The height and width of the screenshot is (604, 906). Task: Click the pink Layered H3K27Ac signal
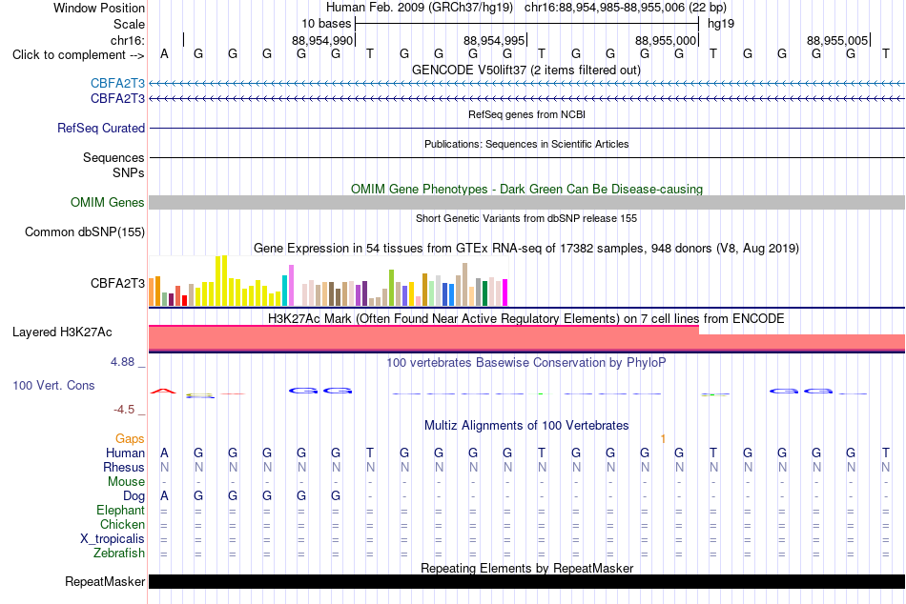click(526, 339)
